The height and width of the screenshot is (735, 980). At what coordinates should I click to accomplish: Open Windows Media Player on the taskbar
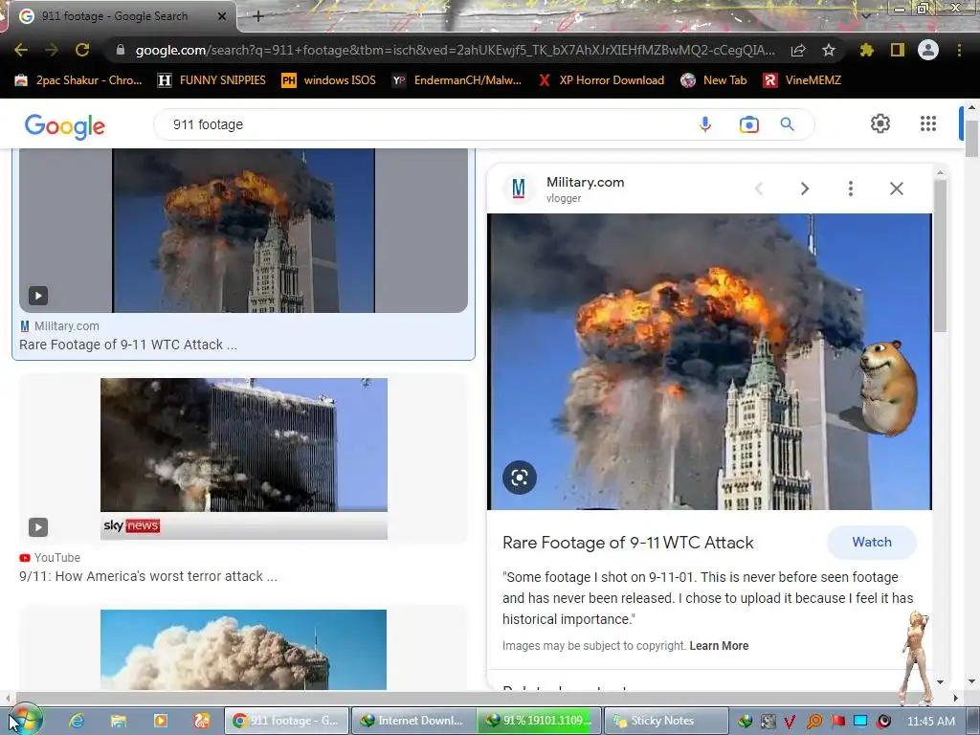[x=160, y=721]
